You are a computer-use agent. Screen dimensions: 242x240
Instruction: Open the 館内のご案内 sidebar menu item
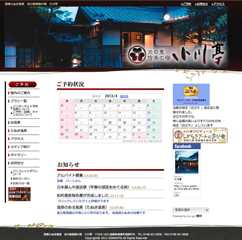[20, 93]
